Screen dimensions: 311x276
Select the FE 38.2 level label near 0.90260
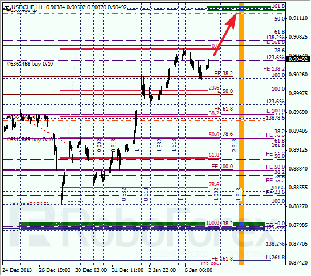click(x=223, y=74)
